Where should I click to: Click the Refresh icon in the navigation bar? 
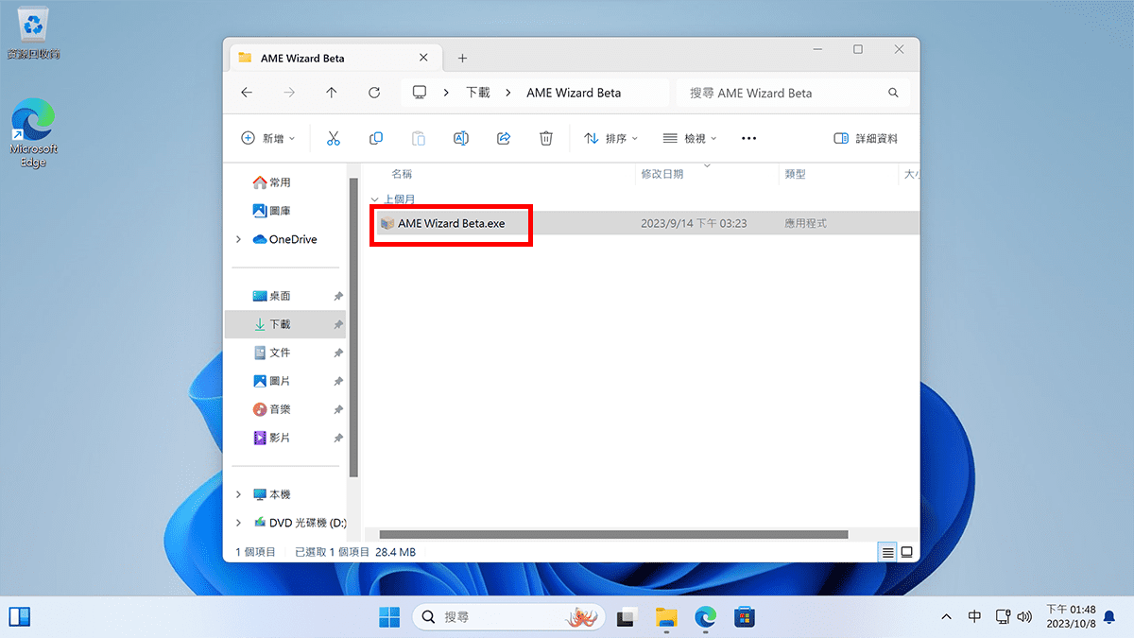pyautogui.click(x=373, y=92)
